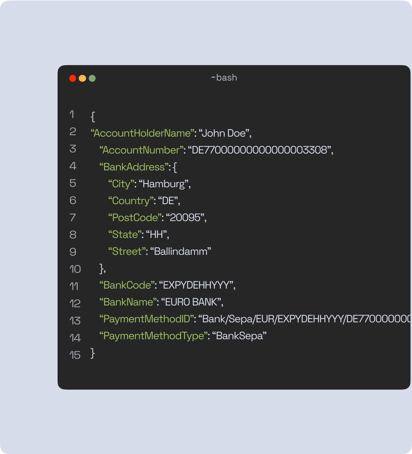Click the red close window dot
The width and height of the screenshot is (412, 454).
coord(73,78)
